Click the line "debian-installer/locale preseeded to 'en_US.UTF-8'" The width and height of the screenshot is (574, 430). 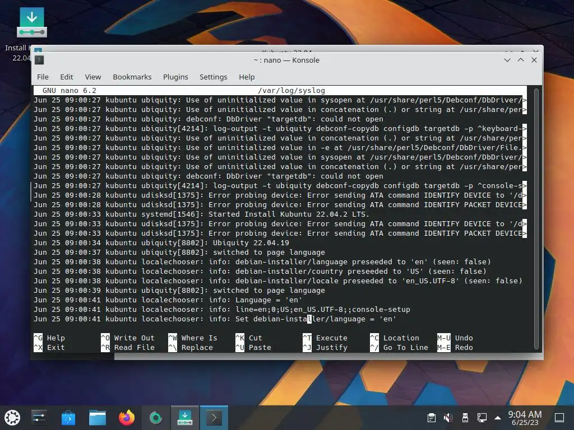click(x=278, y=281)
